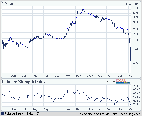Click the RSI peak near 100 in November
The height and width of the screenshot is (116, 142).
tap(67, 90)
